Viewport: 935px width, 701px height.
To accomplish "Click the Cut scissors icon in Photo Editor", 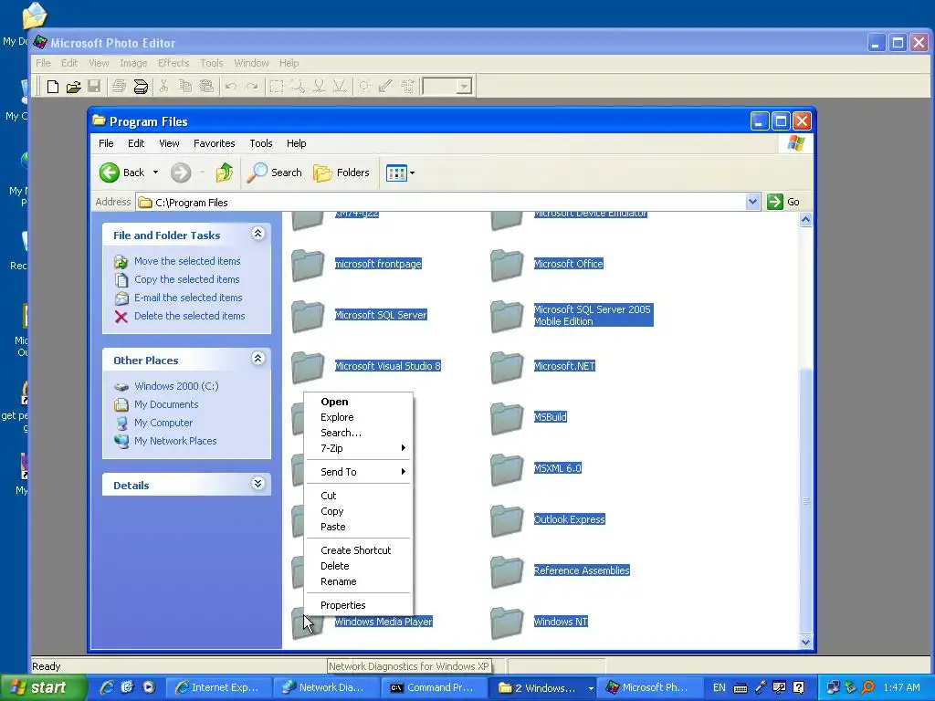I will coord(163,87).
